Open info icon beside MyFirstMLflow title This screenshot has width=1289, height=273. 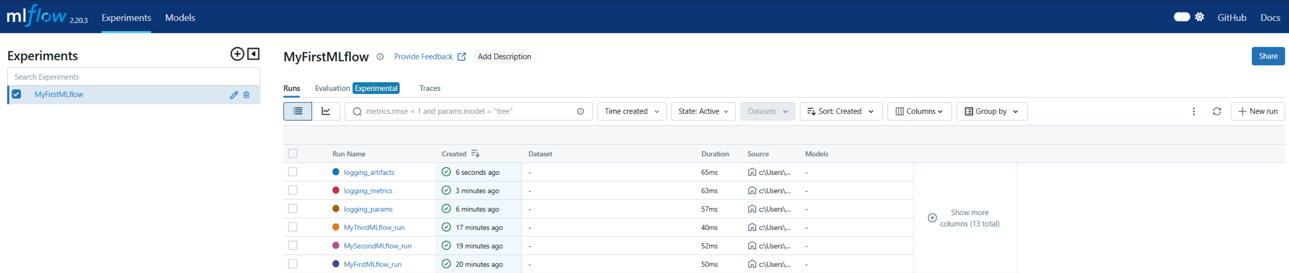pos(380,57)
